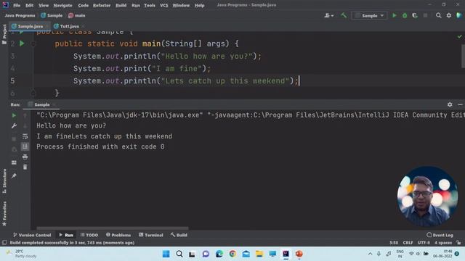The image size is (465, 261).
Task: Open the Navigate menu
Action: (x=63, y=5)
